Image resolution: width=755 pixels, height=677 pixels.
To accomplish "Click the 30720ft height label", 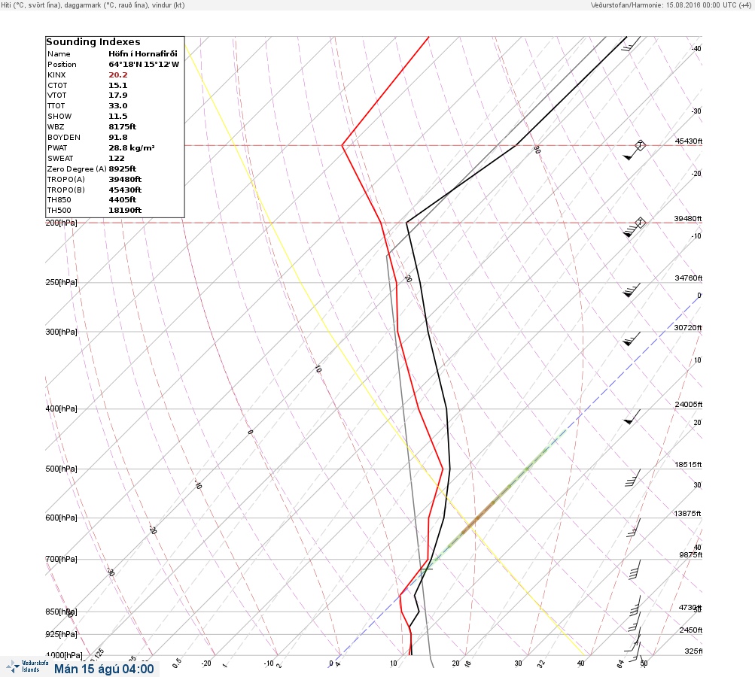I will point(688,328).
